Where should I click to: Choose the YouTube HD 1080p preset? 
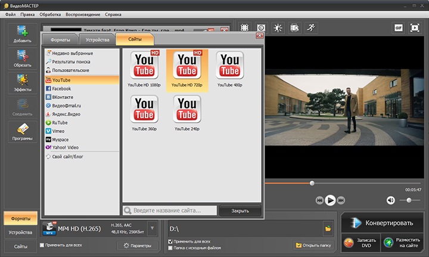[144, 69]
